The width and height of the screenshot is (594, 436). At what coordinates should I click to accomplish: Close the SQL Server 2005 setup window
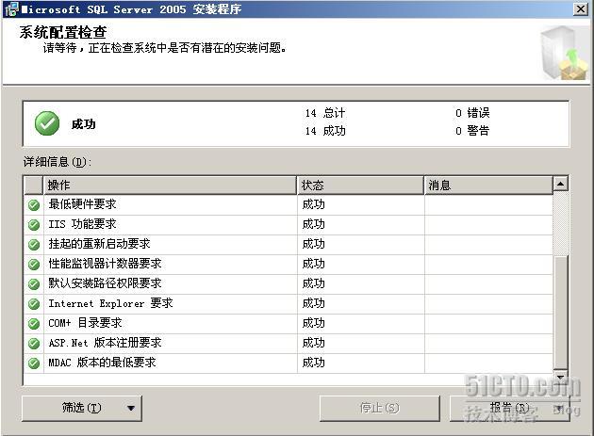click(x=581, y=9)
